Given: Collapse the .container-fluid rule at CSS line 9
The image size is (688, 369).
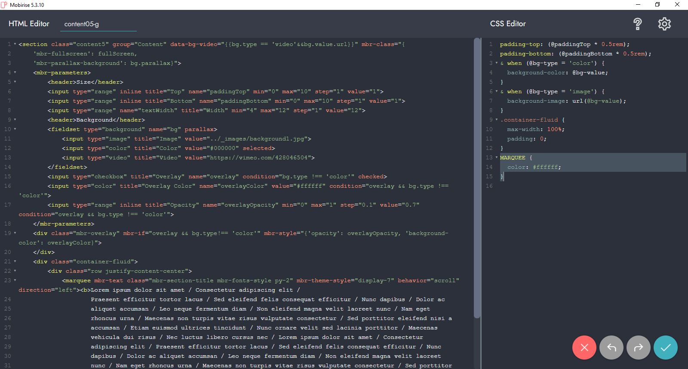Looking at the screenshot, I should pyautogui.click(x=497, y=120).
